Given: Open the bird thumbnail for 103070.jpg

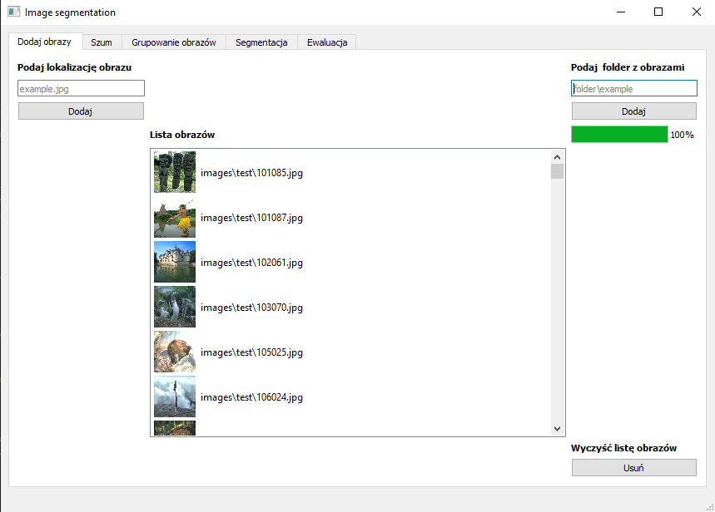Looking at the screenshot, I should (x=174, y=306).
